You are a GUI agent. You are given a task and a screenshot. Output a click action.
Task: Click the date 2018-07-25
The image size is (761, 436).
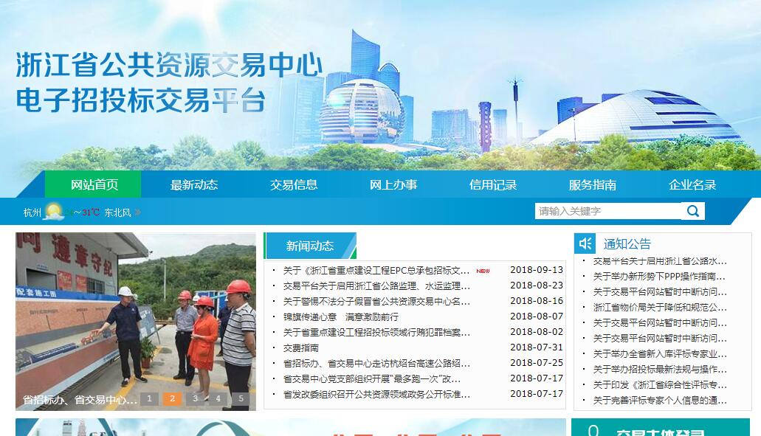pyautogui.click(x=537, y=363)
